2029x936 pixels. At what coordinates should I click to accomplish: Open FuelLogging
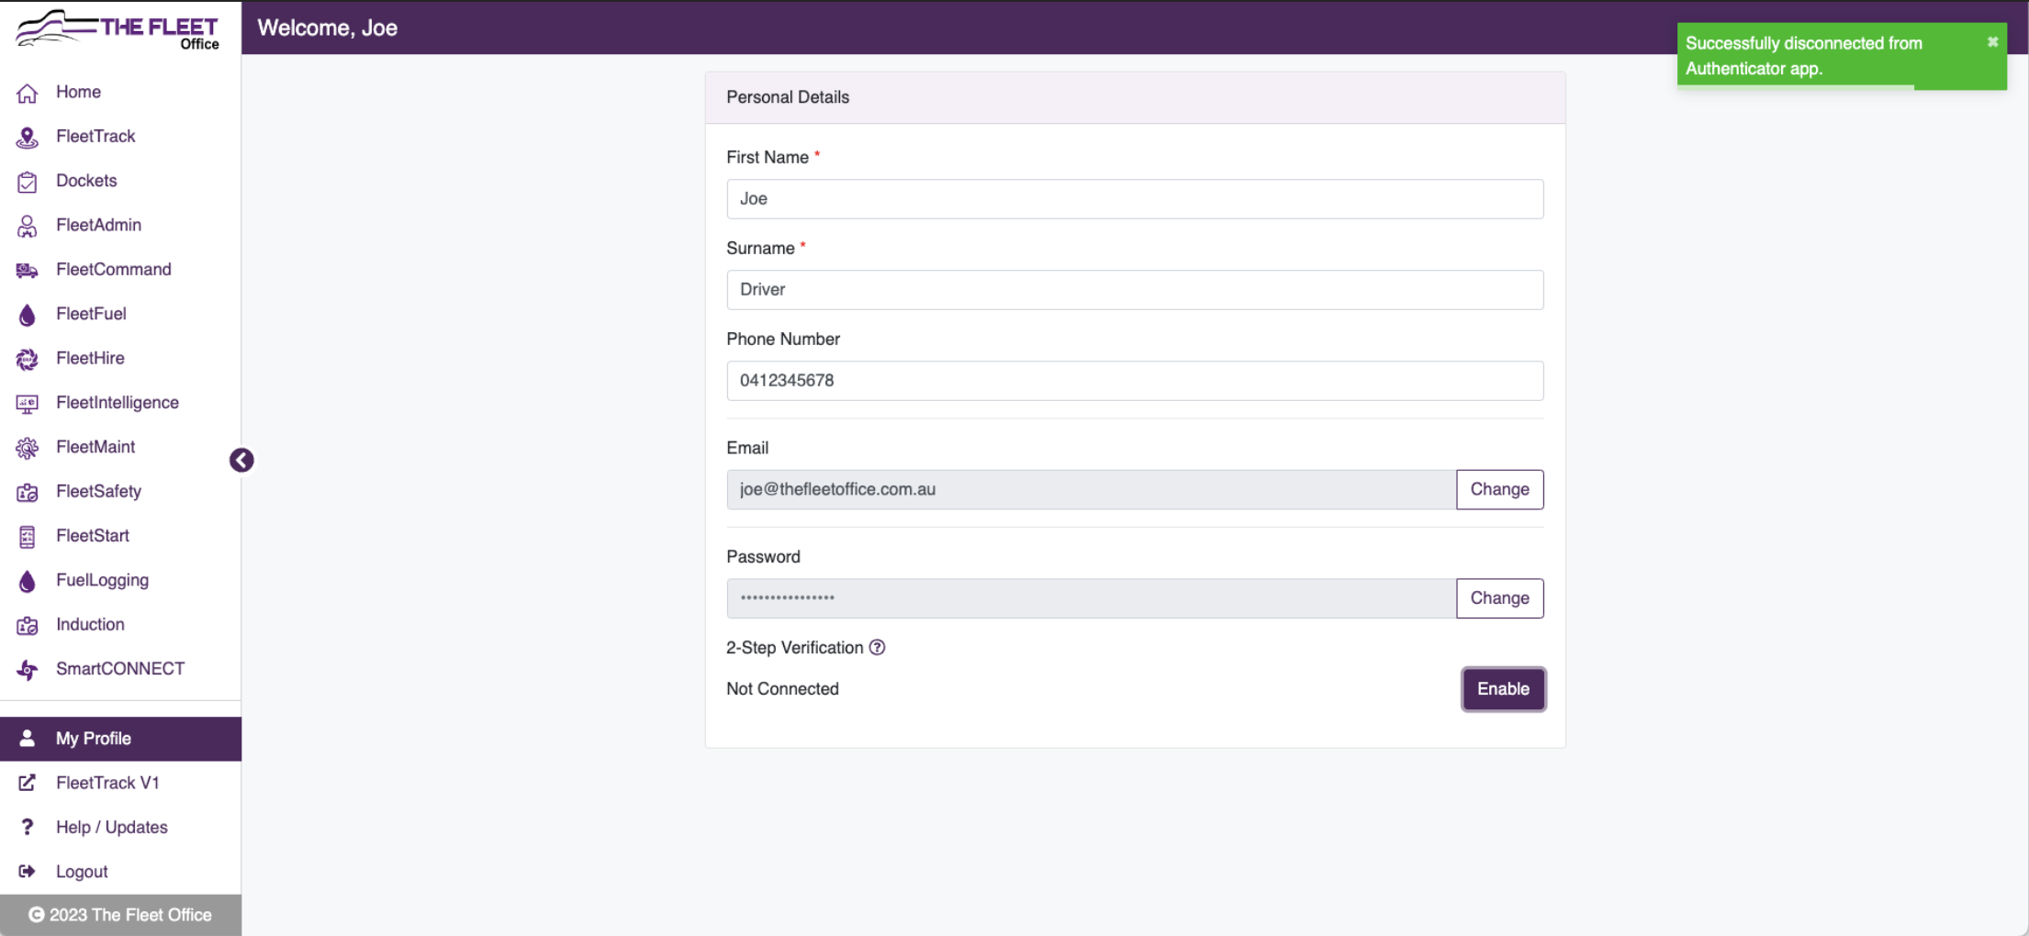103,580
